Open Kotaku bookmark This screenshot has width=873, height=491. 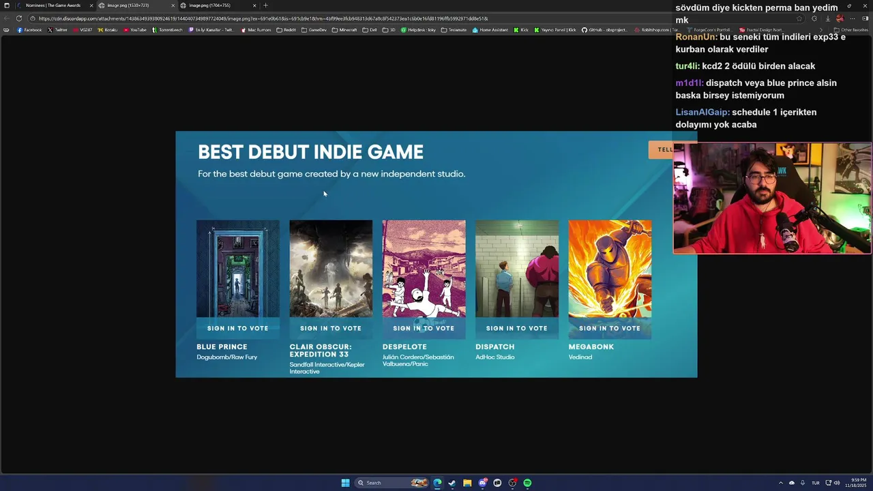coord(108,30)
